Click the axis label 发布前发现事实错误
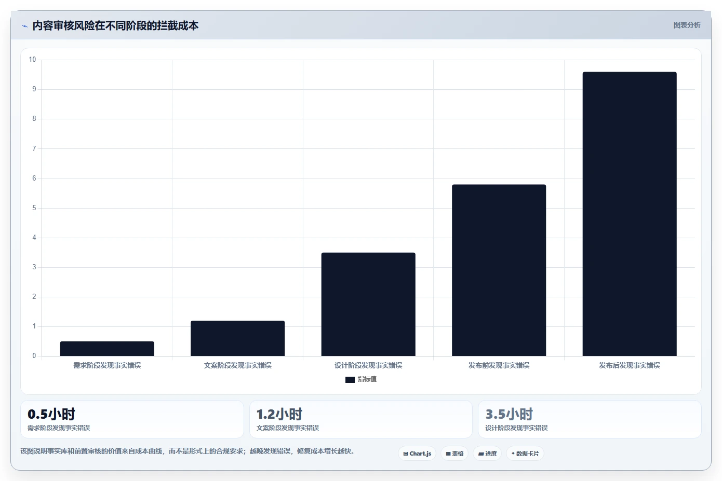722x481 pixels. (499, 365)
